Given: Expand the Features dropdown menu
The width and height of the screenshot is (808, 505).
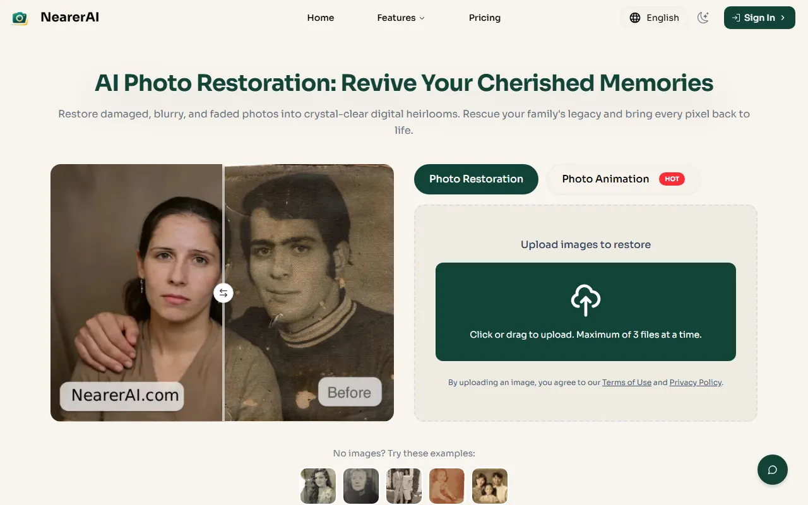Looking at the screenshot, I should pyautogui.click(x=401, y=18).
